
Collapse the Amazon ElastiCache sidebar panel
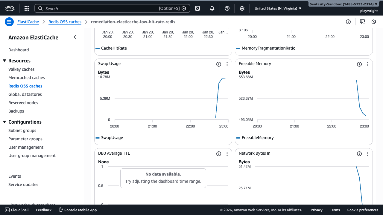[x=75, y=37]
